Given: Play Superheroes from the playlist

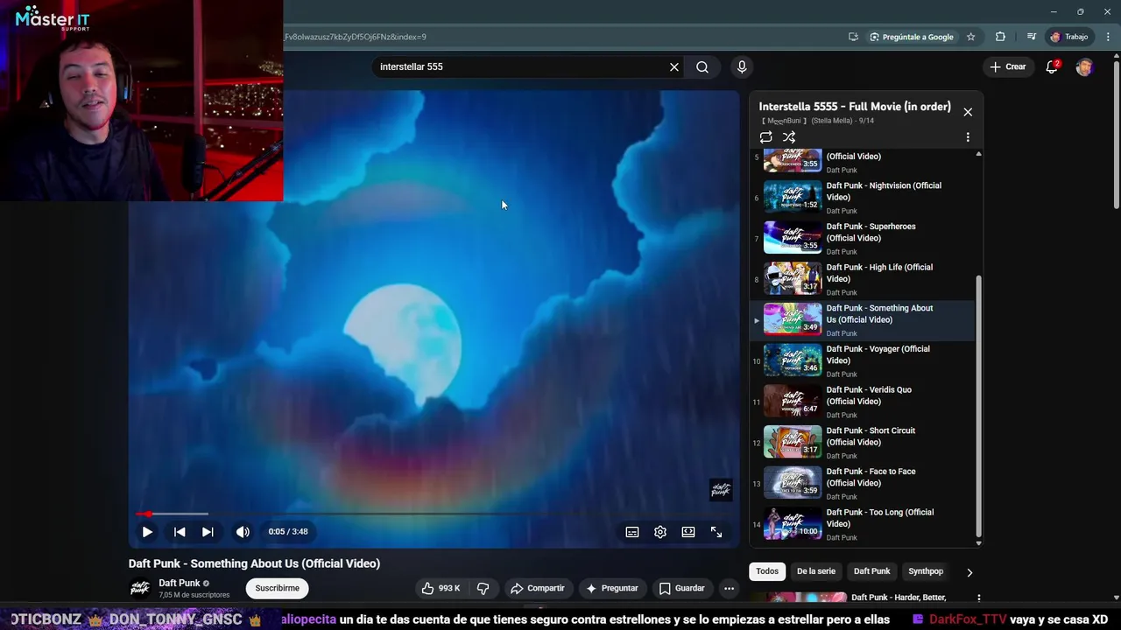Looking at the screenshot, I should point(863,239).
